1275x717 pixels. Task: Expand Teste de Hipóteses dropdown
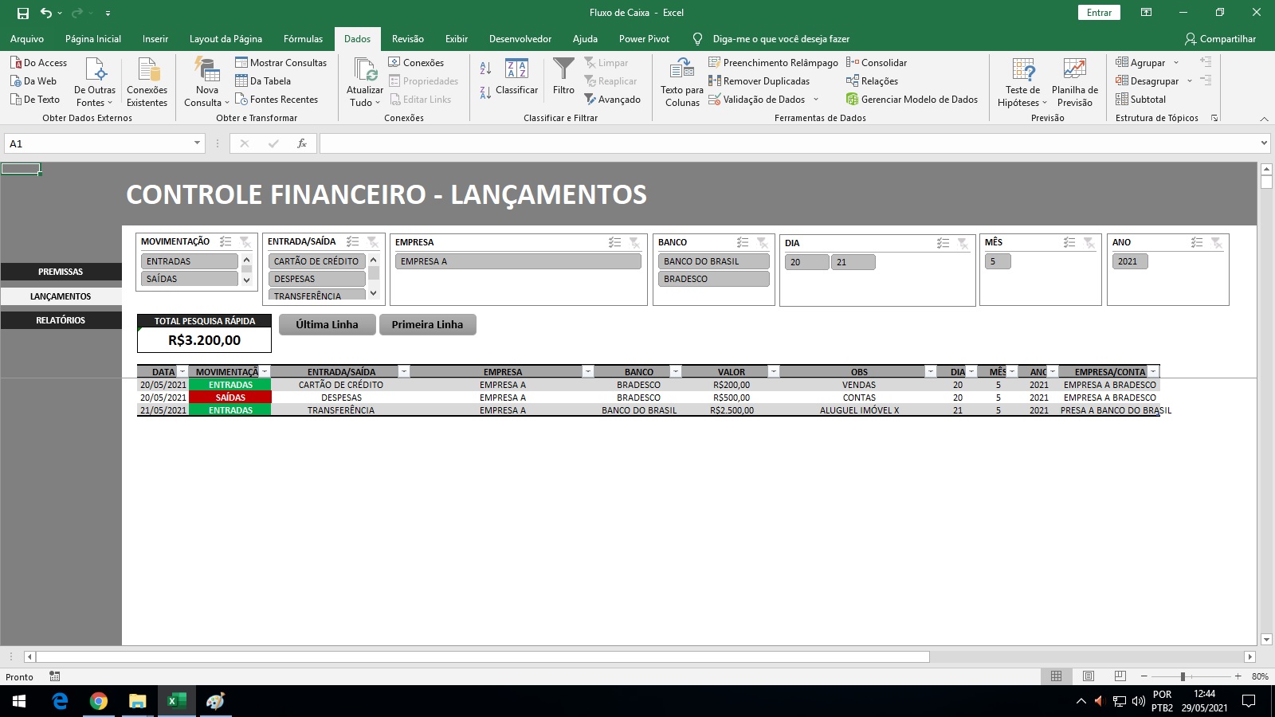click(1045, 103)
